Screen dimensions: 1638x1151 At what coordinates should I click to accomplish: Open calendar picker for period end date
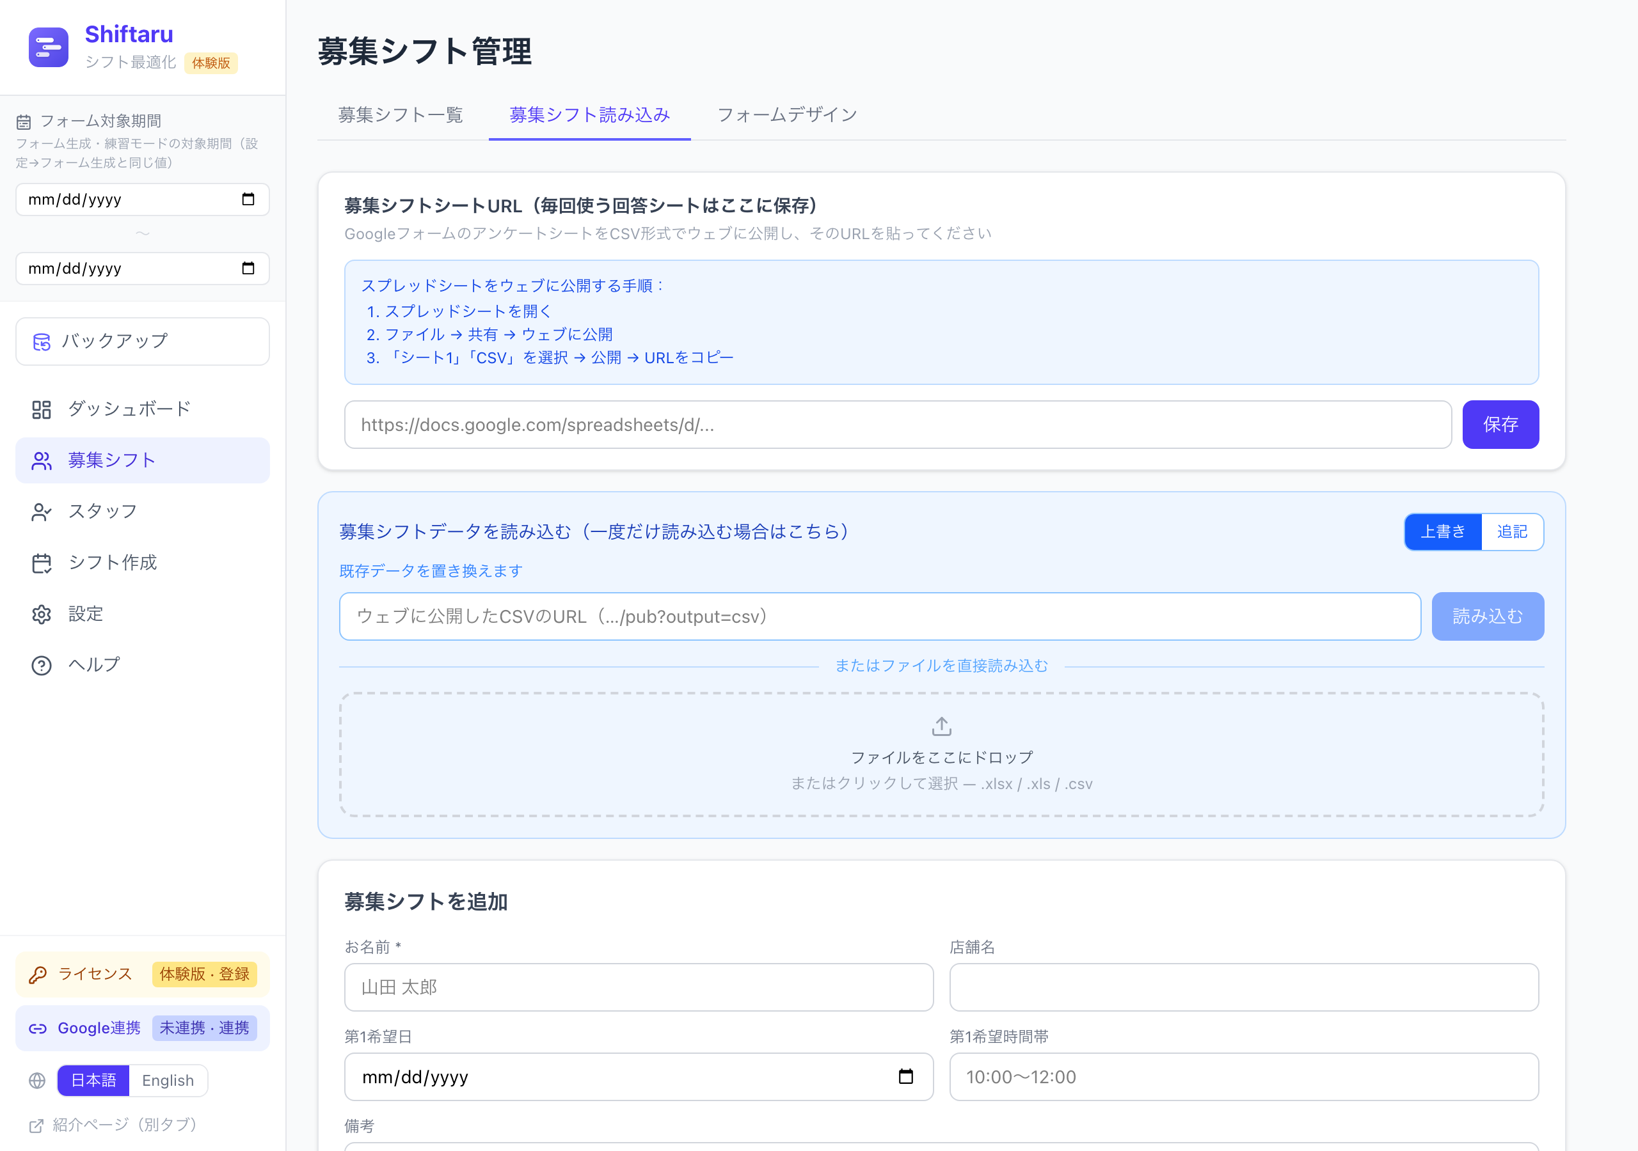(x=248, y=268)
